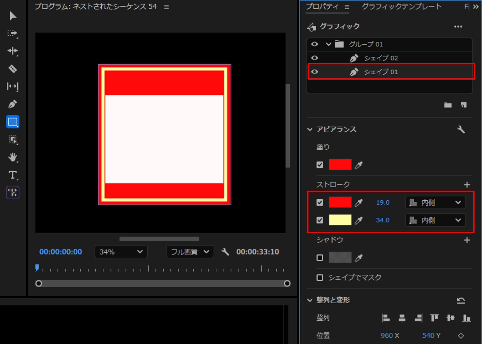Select シェイプ 02 layer row

390,58
